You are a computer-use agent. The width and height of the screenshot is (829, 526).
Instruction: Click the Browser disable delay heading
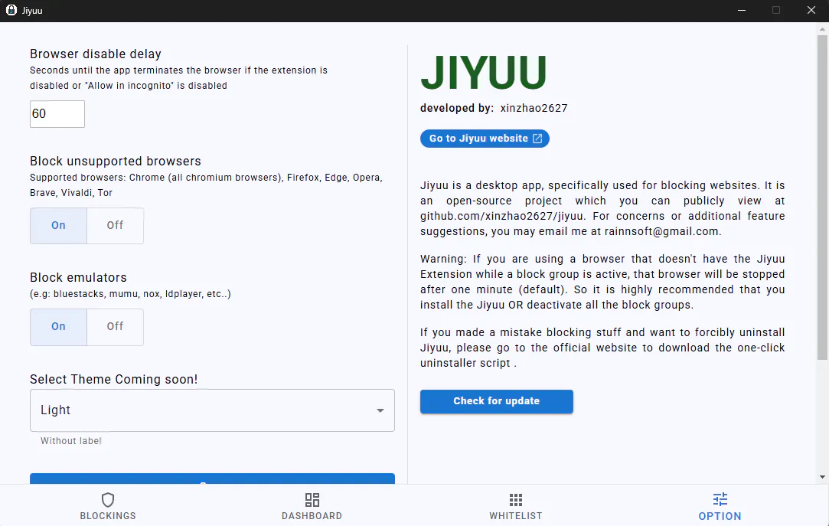coord(96,54)
